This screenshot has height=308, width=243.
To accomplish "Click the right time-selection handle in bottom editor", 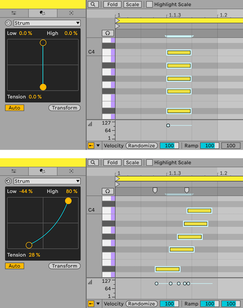I will pos(187,190).
